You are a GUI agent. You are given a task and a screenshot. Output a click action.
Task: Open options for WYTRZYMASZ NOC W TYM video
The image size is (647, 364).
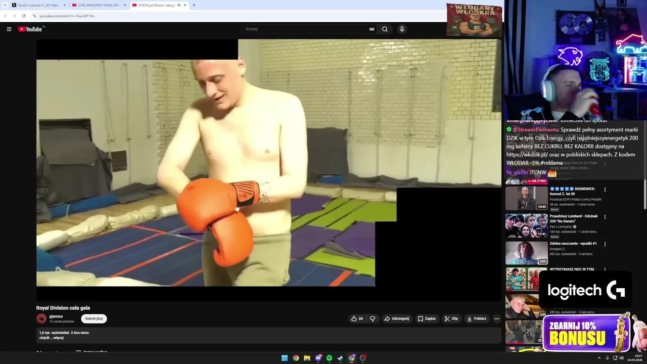click(x=605, y=270)
